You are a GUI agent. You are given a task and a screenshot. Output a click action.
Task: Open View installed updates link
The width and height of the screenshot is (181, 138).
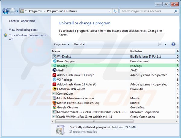tap(23, 30)
